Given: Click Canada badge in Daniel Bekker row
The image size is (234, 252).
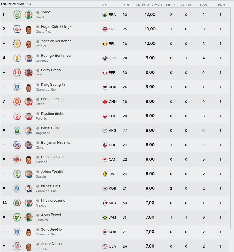Looking at the screenshot, I should click(17, 159).
